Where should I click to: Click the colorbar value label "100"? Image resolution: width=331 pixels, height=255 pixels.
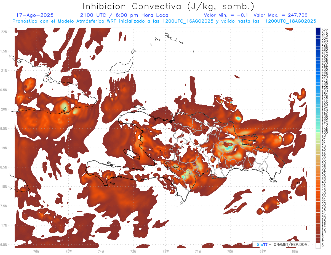tap(325, 133)
